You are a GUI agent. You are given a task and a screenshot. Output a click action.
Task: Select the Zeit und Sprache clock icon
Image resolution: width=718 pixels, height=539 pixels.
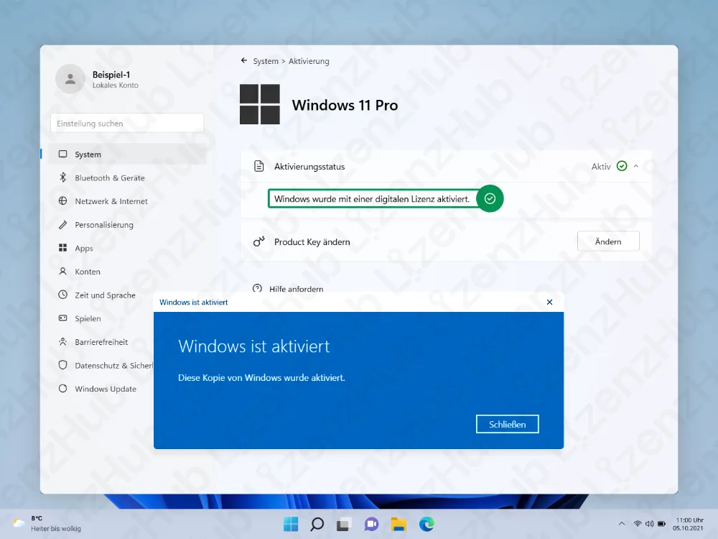click(64, 295)
